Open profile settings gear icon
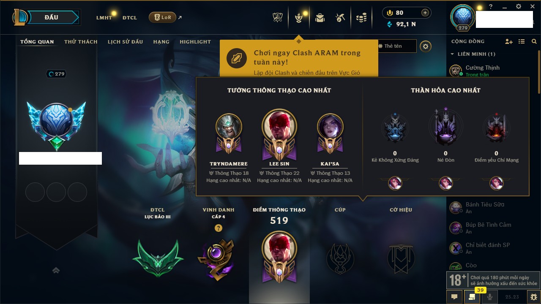Viewport: 541px width, 304px height. (426, 46)
